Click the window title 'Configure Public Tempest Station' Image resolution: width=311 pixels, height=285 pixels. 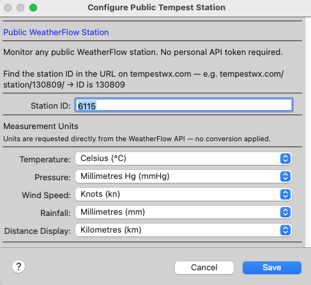coord(156,8)
